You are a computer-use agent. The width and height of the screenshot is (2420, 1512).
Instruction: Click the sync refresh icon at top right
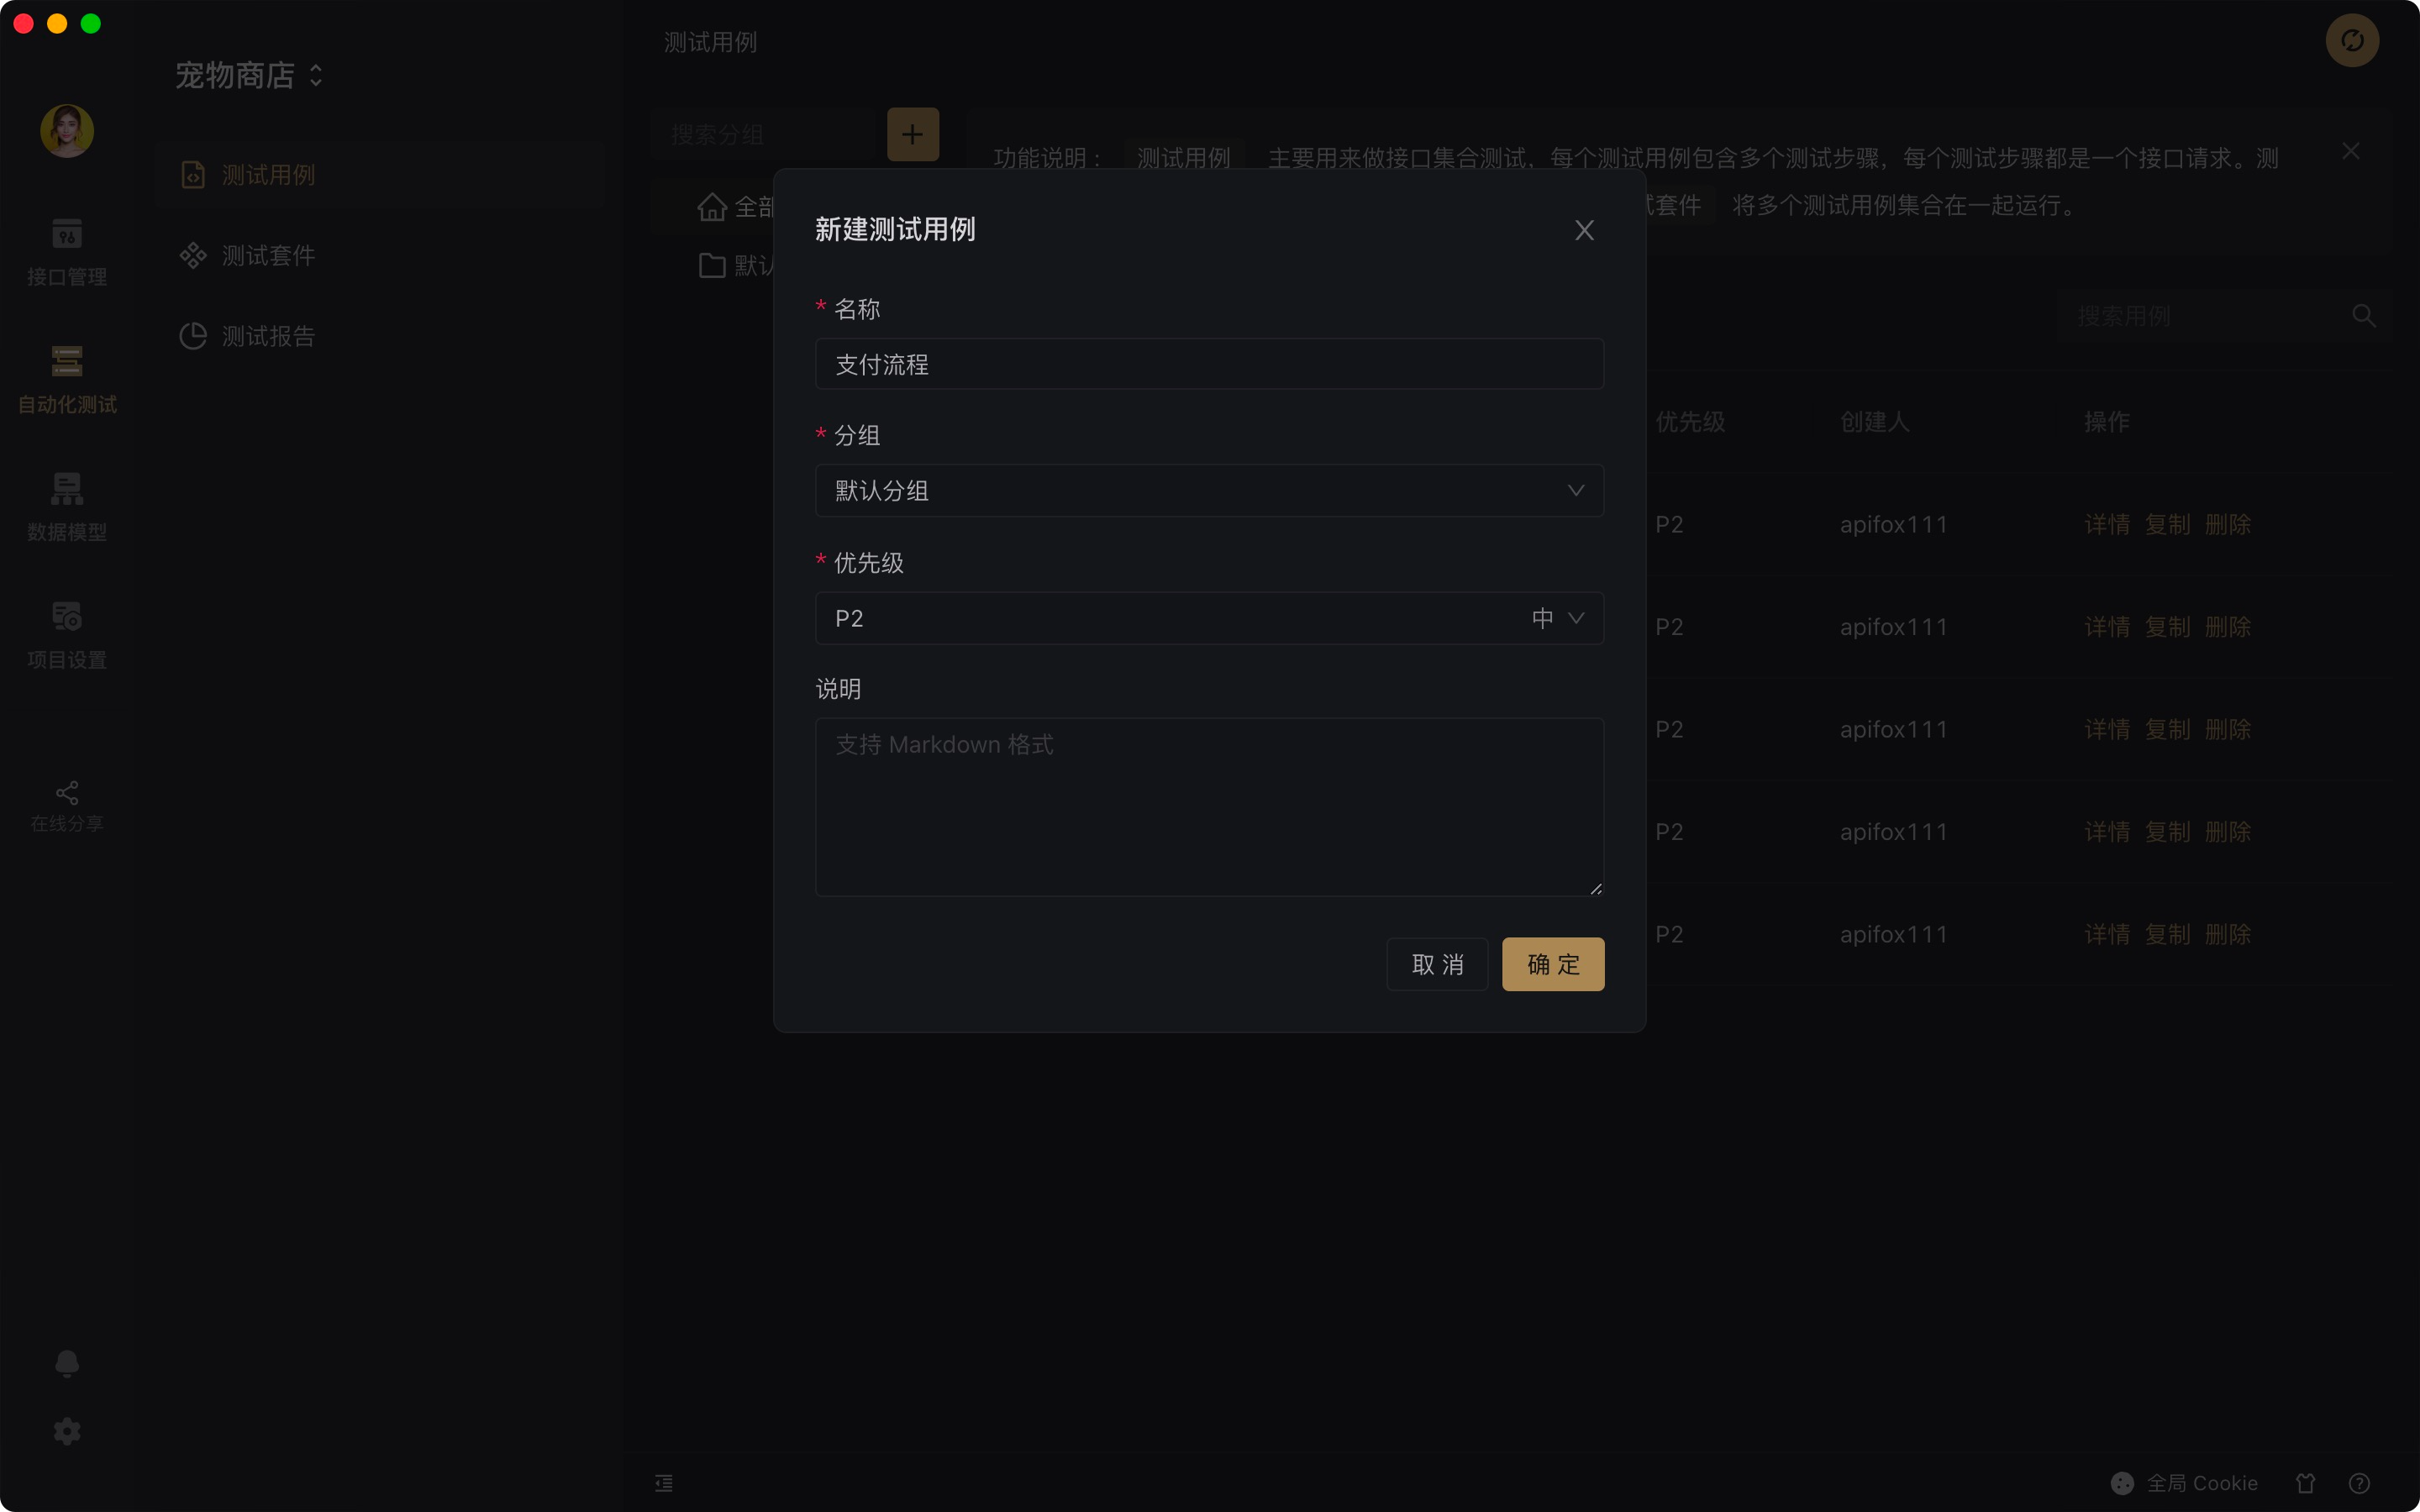(x=2352, y=40)
